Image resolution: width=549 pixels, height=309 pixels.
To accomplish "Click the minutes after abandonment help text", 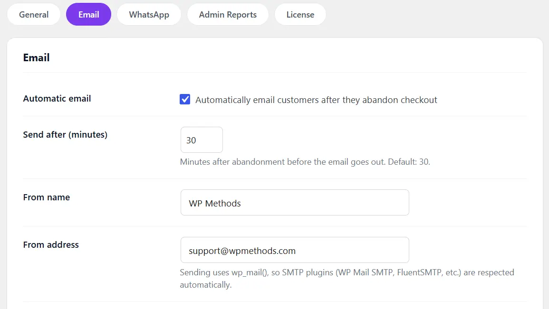I will pos(305,162).
